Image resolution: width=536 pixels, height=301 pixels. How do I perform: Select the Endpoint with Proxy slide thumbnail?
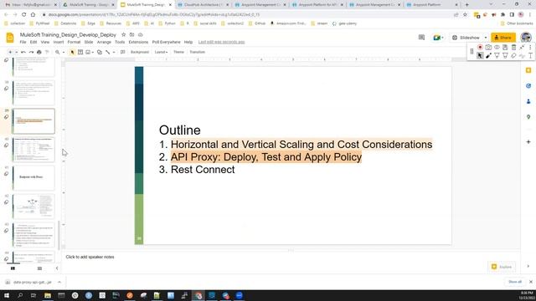[33, 178]
